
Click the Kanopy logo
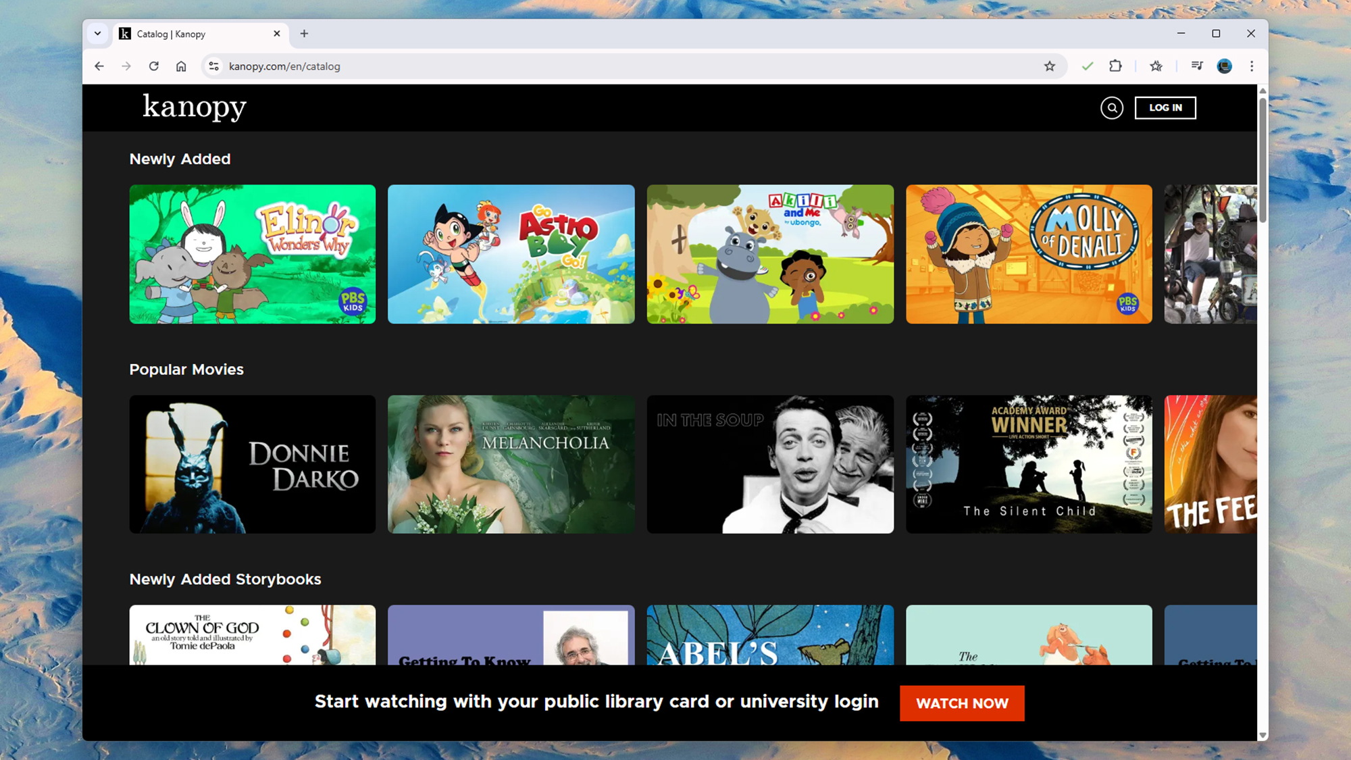[x=195, y=107]
